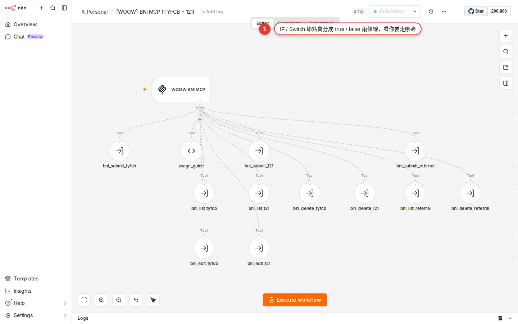
Task: Select the bni_submit_121 tool node
Action: pyautogui.click(x=259, y=151)
